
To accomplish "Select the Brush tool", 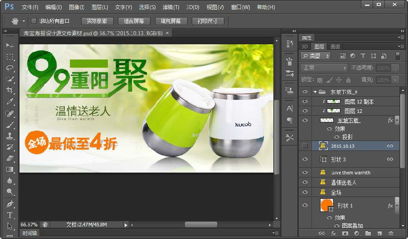I will tap(10, 125).
